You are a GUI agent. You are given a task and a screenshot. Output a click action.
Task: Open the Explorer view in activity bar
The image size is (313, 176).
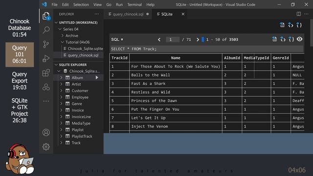[46, 16]
